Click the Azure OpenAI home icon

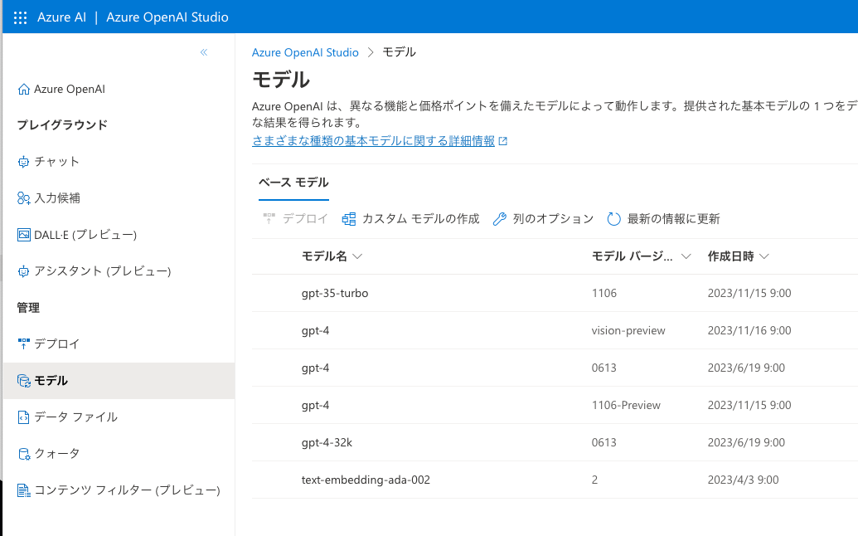pyautogui.click(x=23, y=90)
